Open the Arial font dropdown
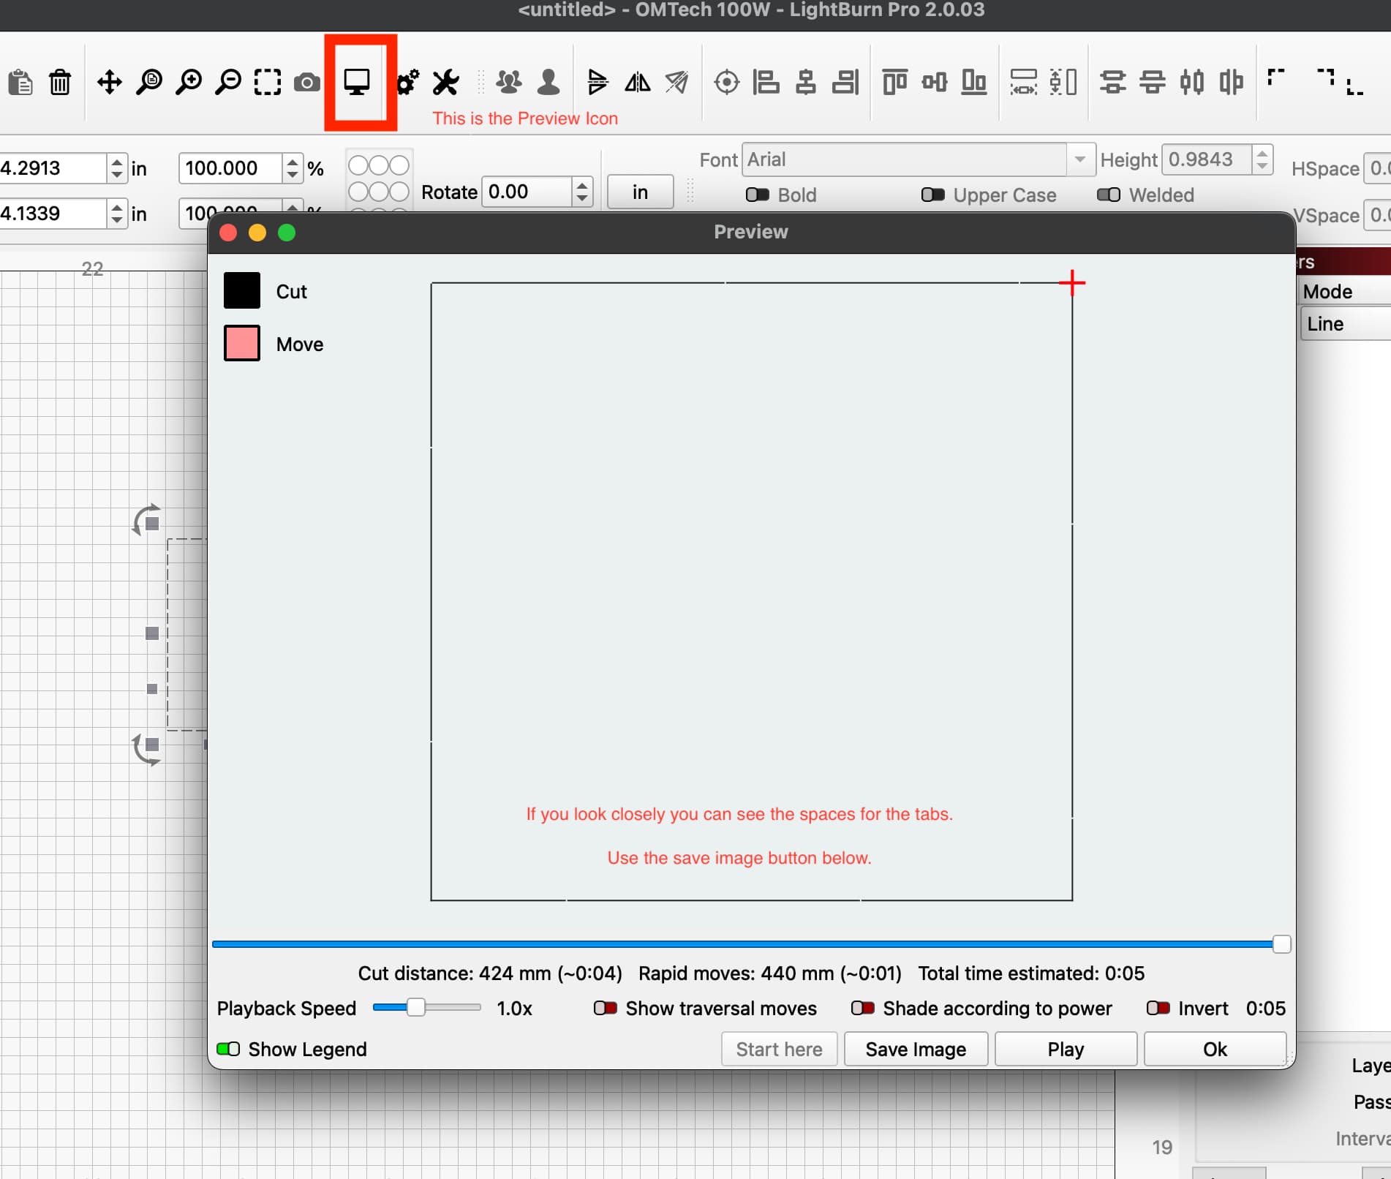The width and height of the screenshot is (1391, 1179). pyautogui.click(x=1079, y=159)
